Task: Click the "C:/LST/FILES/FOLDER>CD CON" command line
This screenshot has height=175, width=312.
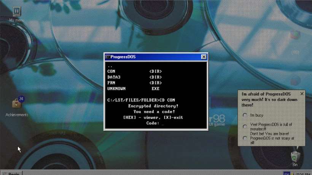Action: 141,100
